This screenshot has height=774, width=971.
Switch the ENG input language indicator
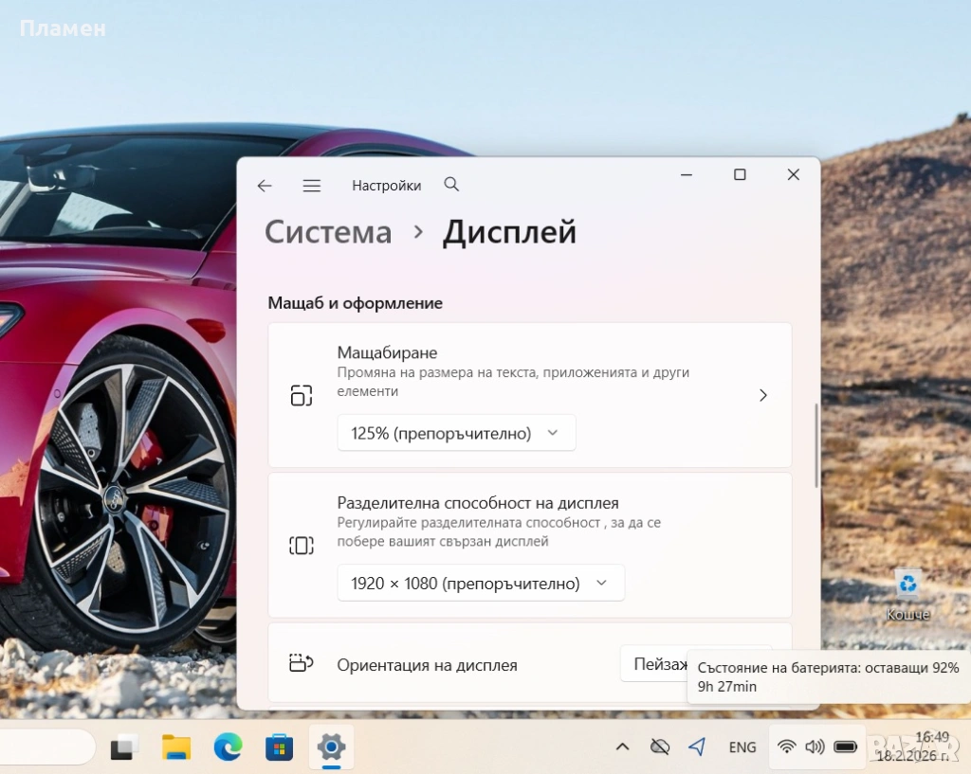(742, 747)
